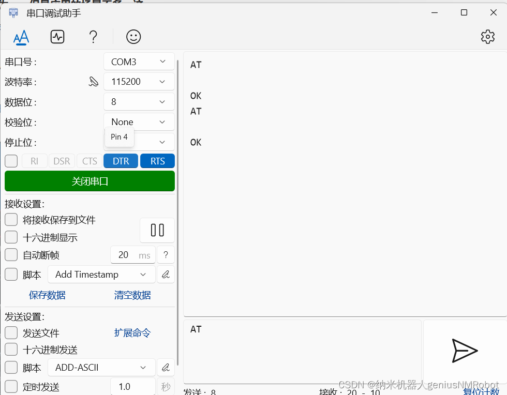
Task: Click the custom baud rate pencil icon
Action: pyautogui.click(x=94, y=82)
